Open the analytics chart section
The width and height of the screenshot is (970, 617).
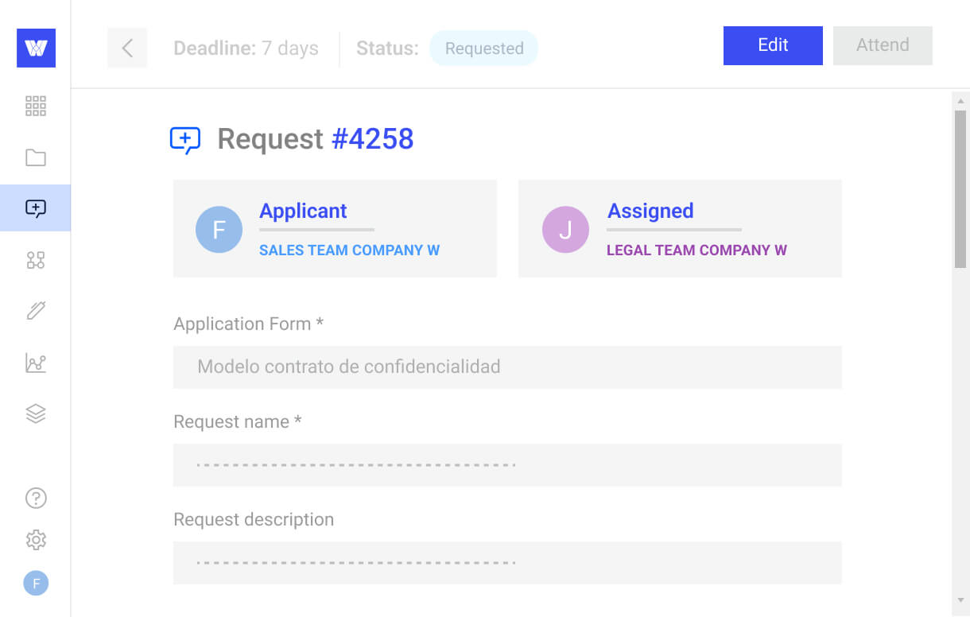(x=36, y=363)
